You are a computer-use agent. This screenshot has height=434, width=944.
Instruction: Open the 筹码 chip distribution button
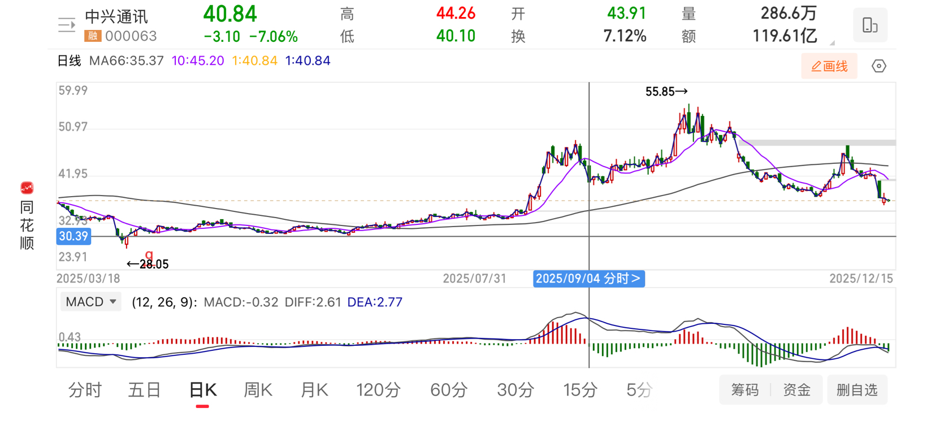click(x=745, y=390)
